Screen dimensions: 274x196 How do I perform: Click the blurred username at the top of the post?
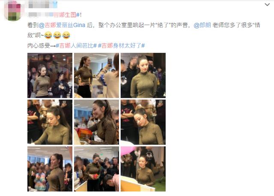pos(39,4)
